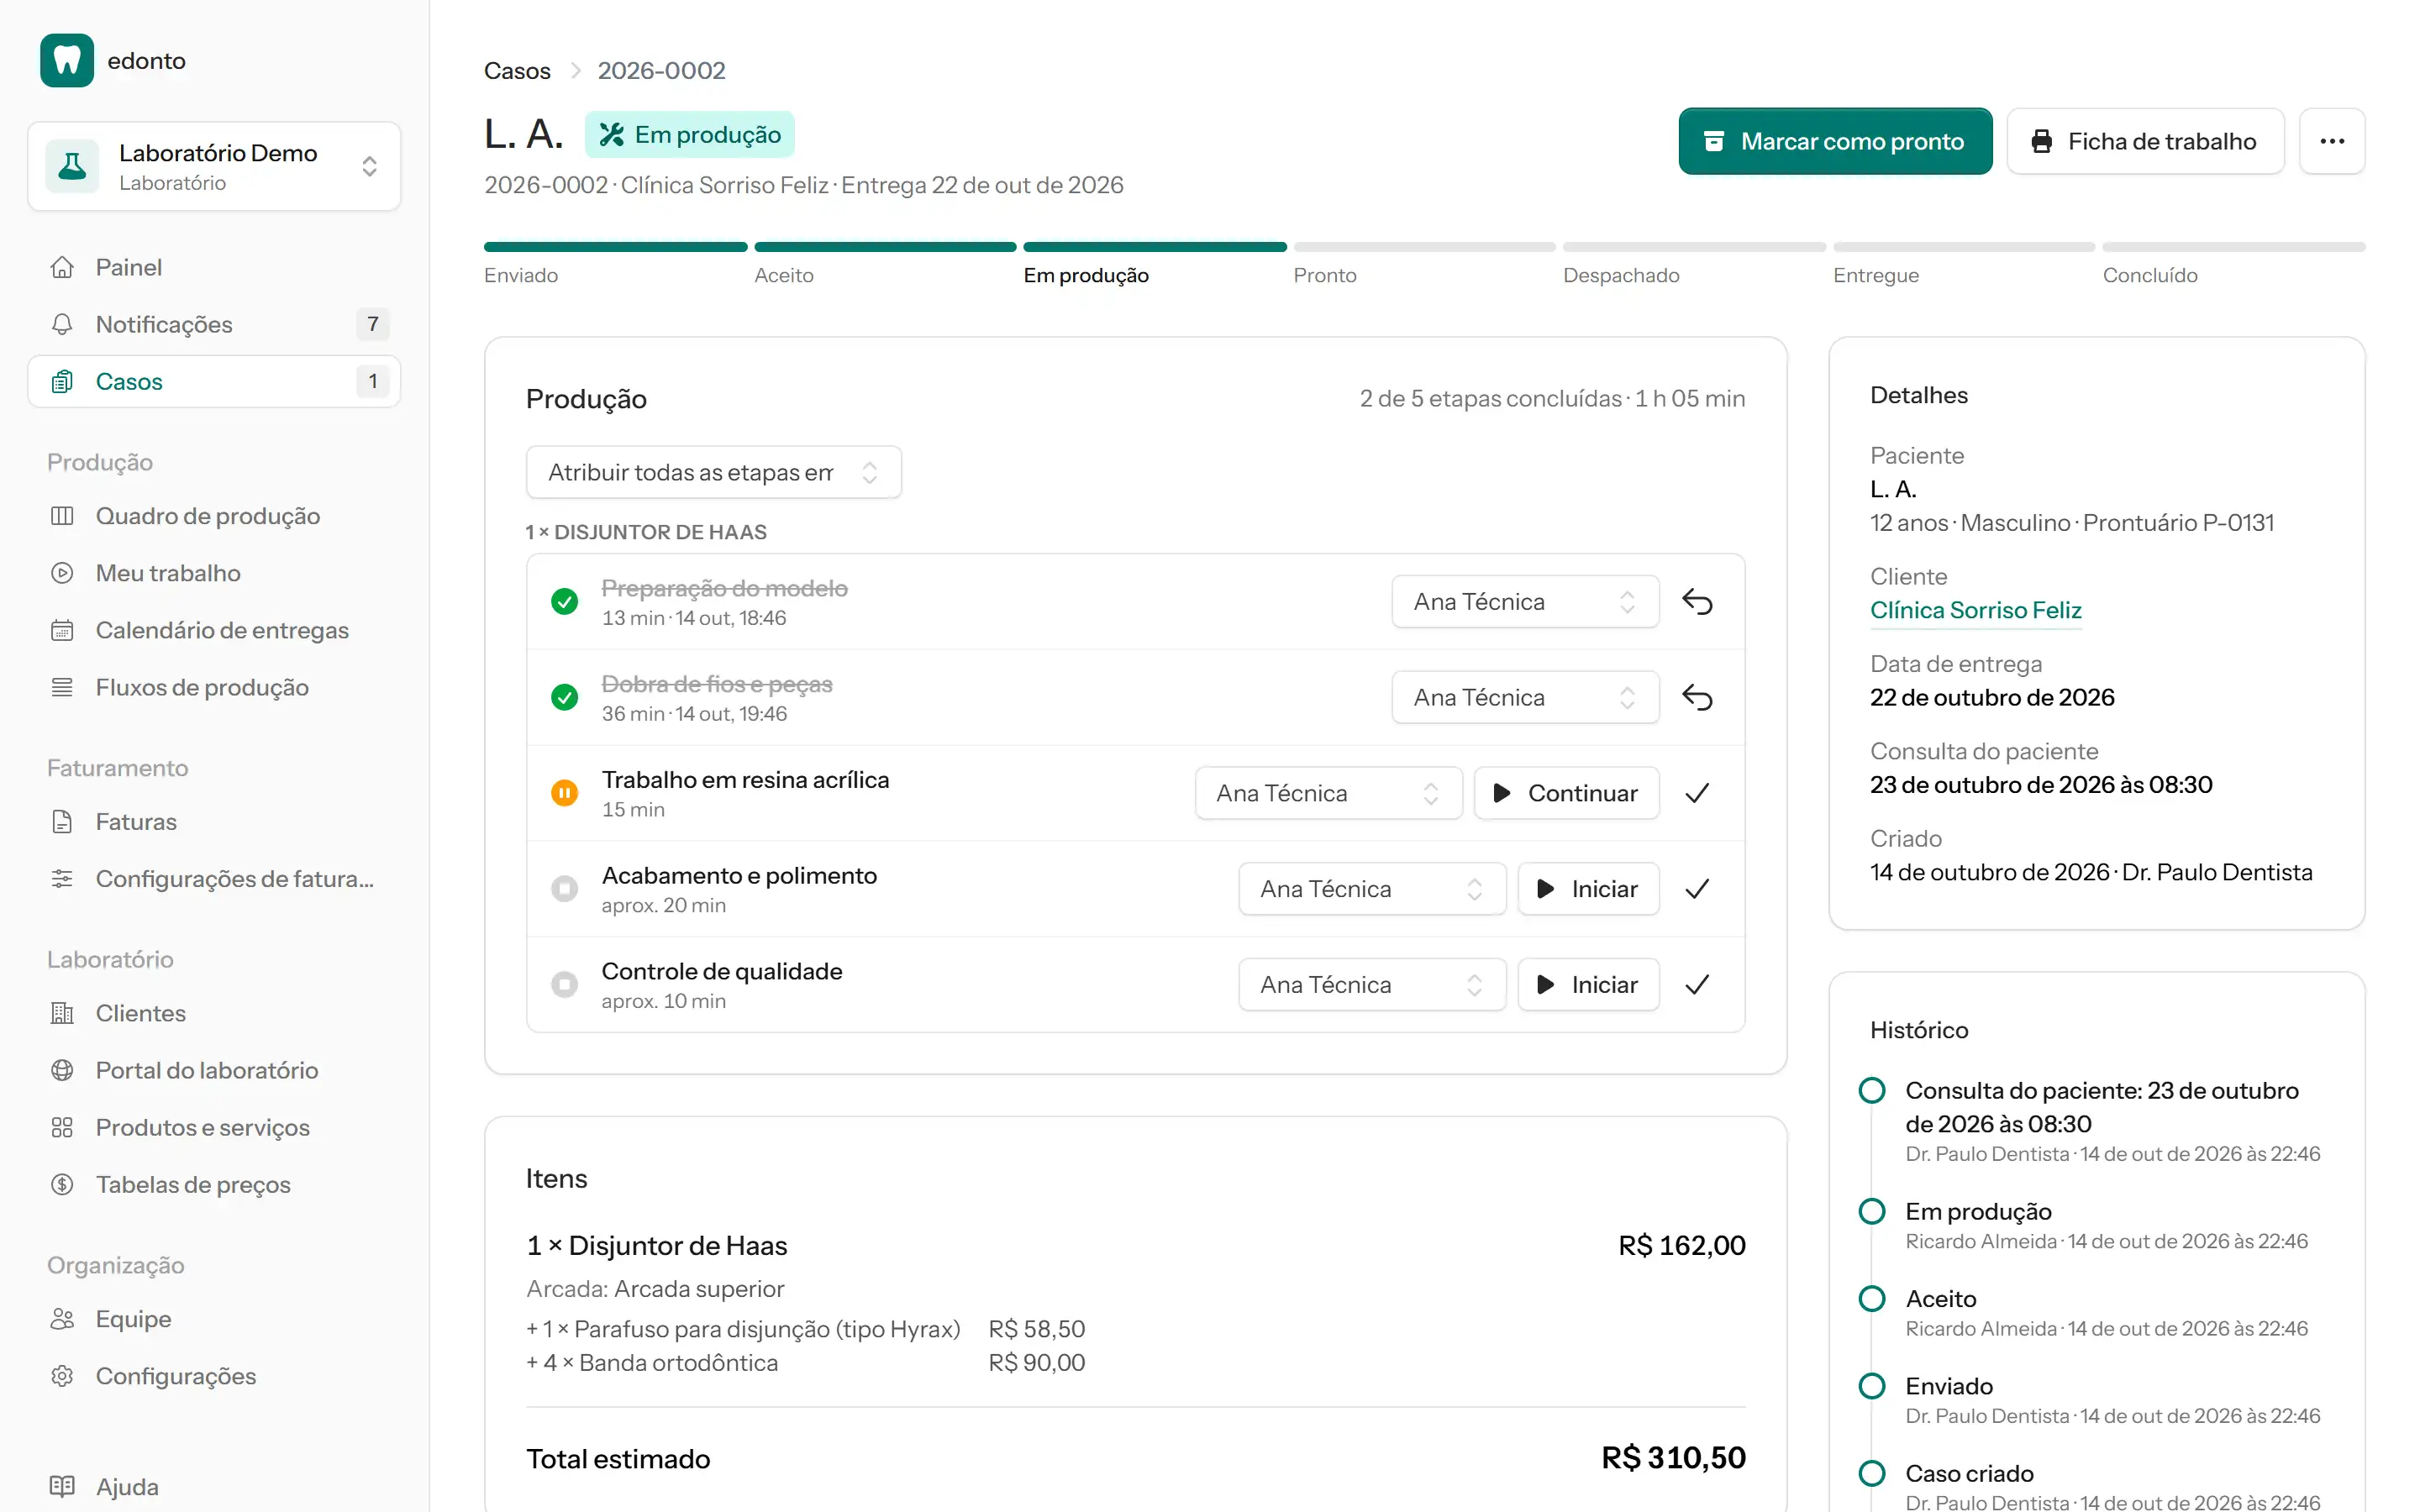This screenshot has height=1512, width=2420.
Task: Open Notificações bell in sidebar
Action: coord(62,324)
